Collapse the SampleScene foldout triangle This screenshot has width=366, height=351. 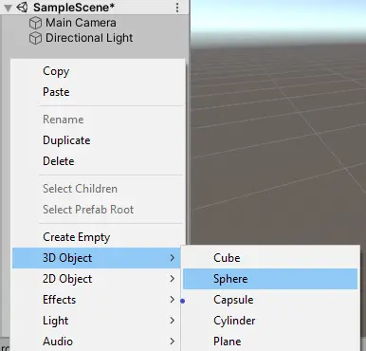[x=8, y=8]
